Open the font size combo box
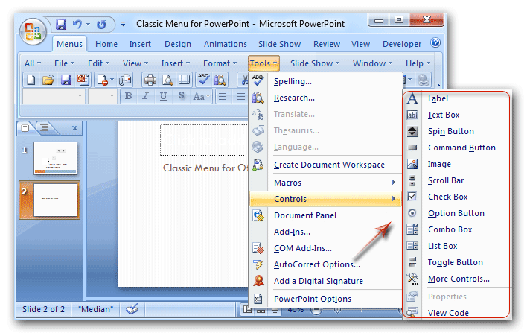 click(102, 96)
